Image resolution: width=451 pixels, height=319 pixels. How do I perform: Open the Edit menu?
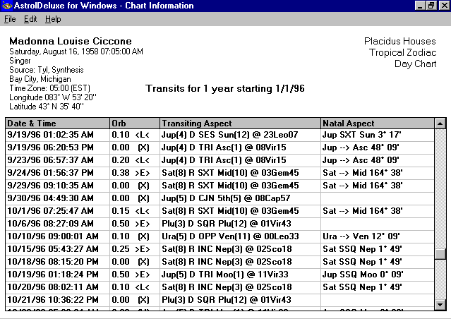pos(30,19)
